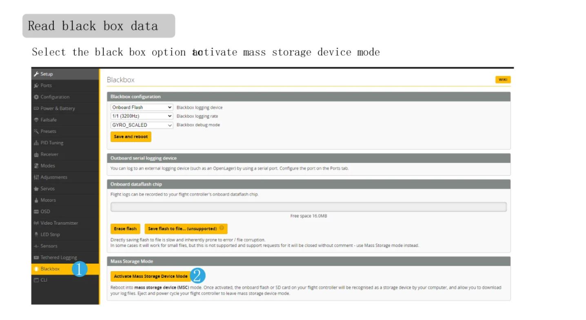
Task: Click Blackbox configuration section header
Action: [309, 97]
